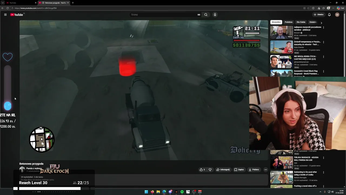Show hidden system tray icons chevron
346x195 pixels.
pos(320,192)
